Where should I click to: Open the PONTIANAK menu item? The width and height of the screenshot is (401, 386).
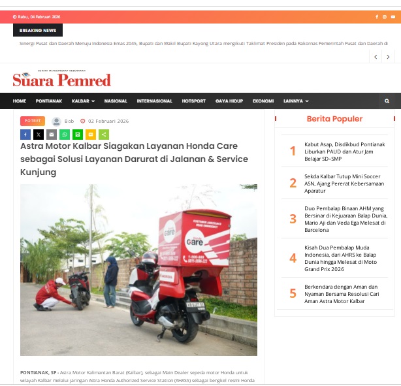click(x=49, y=101)
